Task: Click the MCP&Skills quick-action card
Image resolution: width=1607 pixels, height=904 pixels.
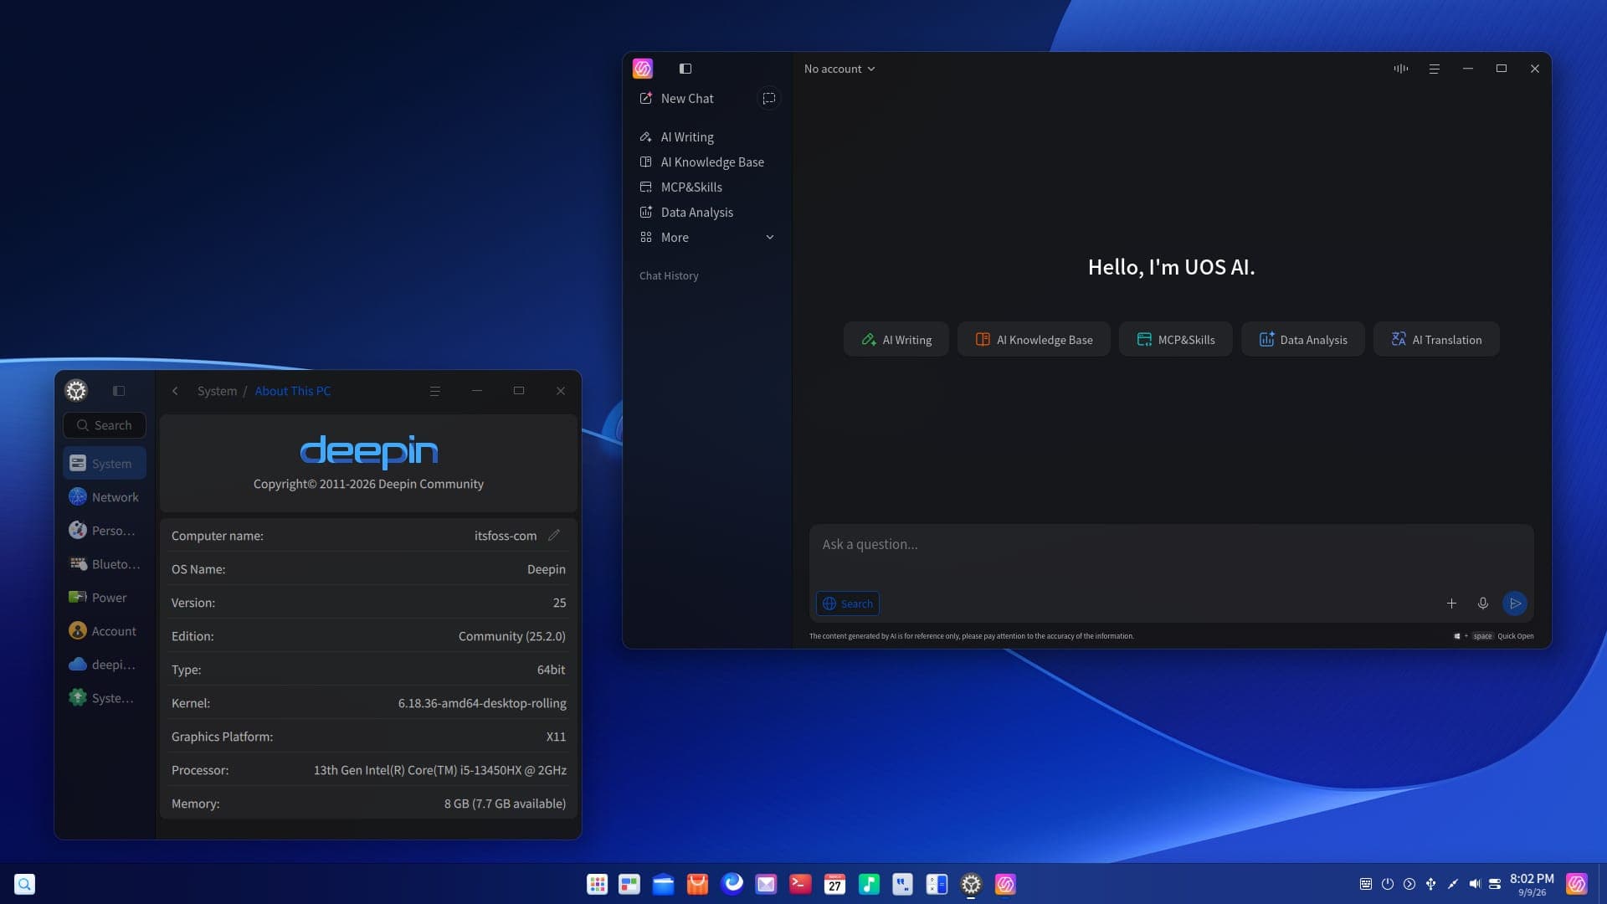Action: click(1176, 340)
